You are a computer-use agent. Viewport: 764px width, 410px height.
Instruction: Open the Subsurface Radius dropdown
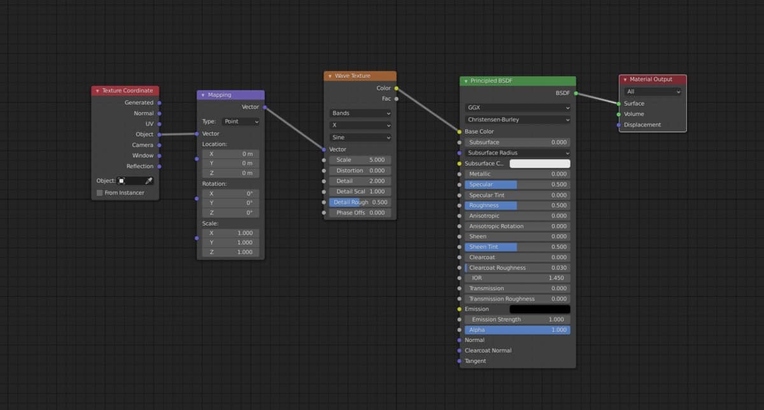[517, 153]
